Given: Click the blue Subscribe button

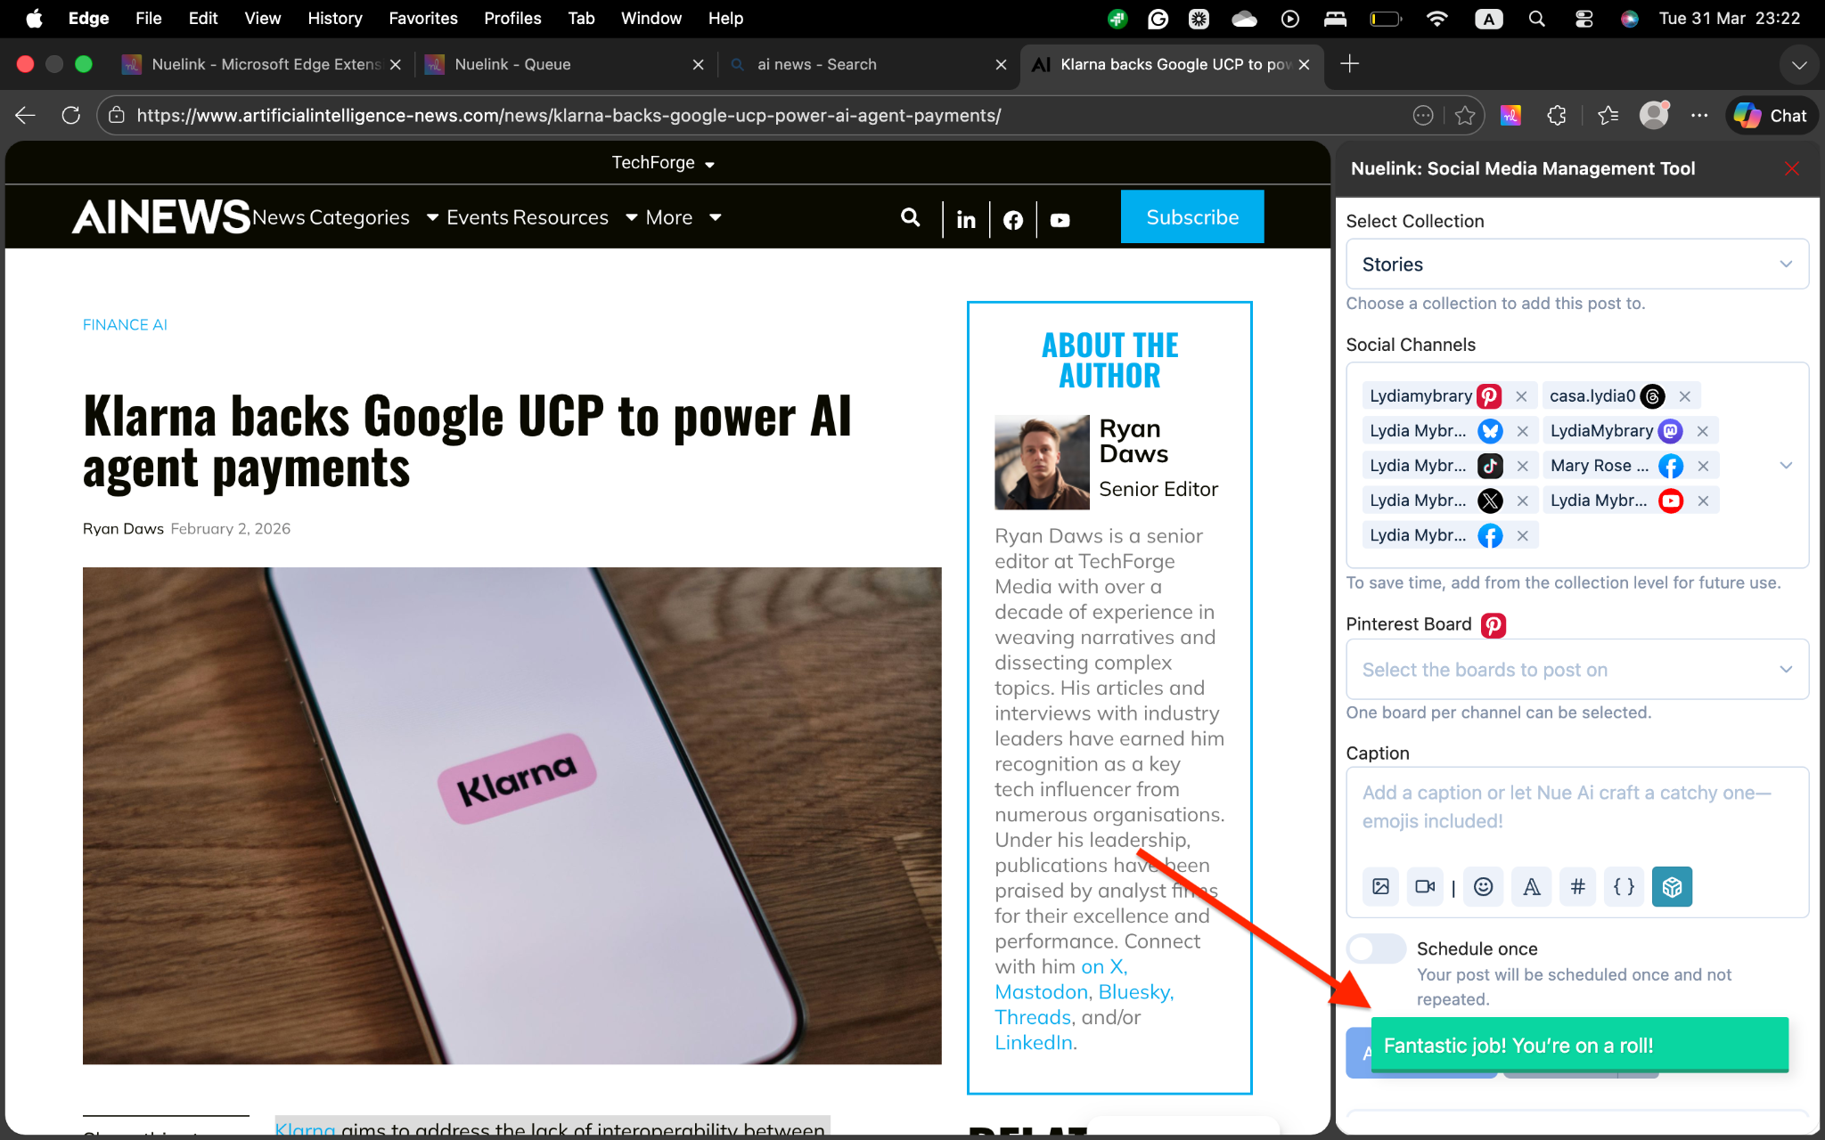Looking at the screenshot, I should pos(1191,217).
